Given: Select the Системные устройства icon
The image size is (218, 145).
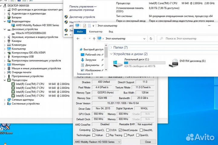Looking at the screenshot, I should (9, 104).
